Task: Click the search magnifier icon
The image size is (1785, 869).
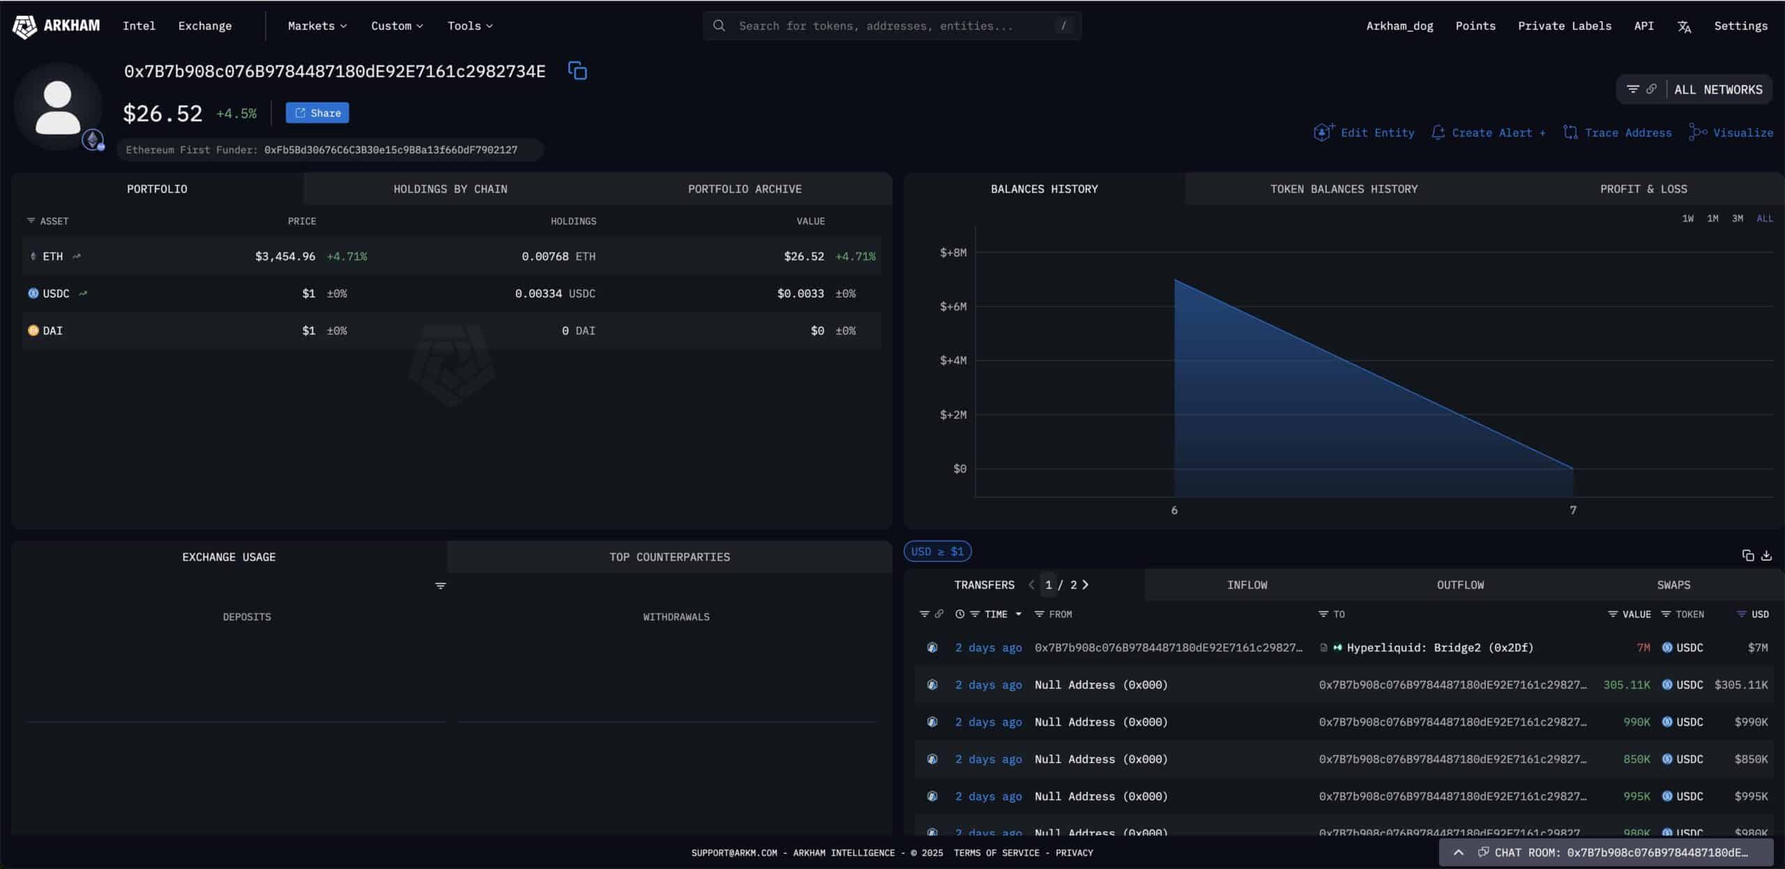Action: click(x=719, y=25)
